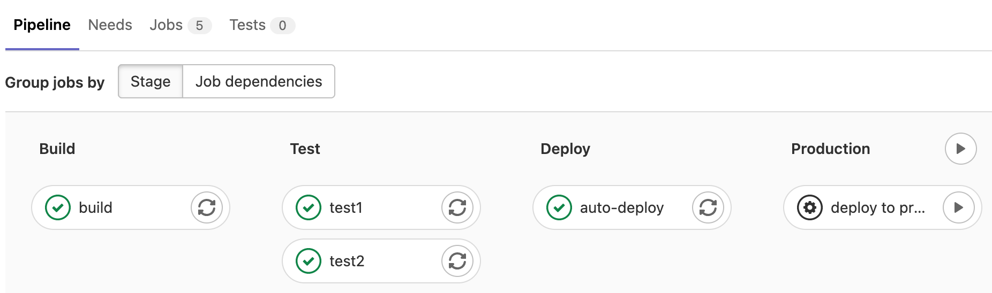
Task: Open the deploy to pr... job name
Action: [x=877, y=207]
